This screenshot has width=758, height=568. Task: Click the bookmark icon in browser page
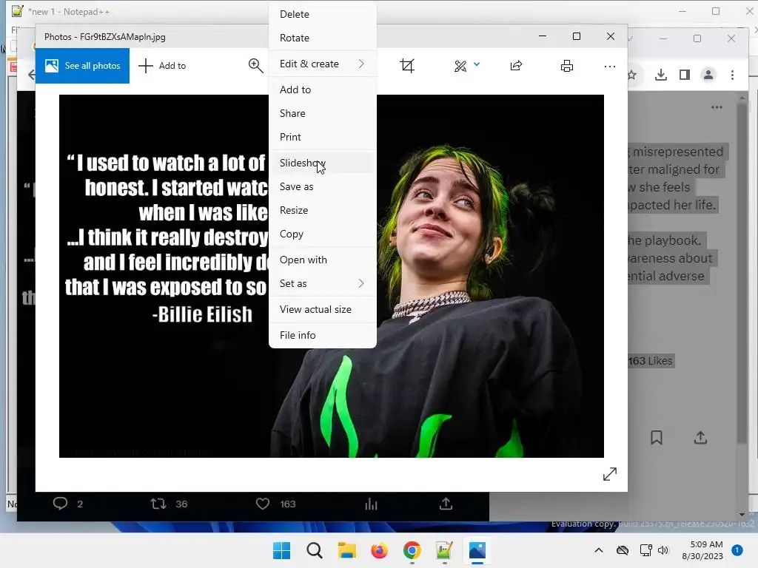(x=656, y=438)
